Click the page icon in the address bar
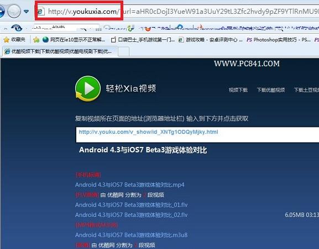 (x=41, y=12)
